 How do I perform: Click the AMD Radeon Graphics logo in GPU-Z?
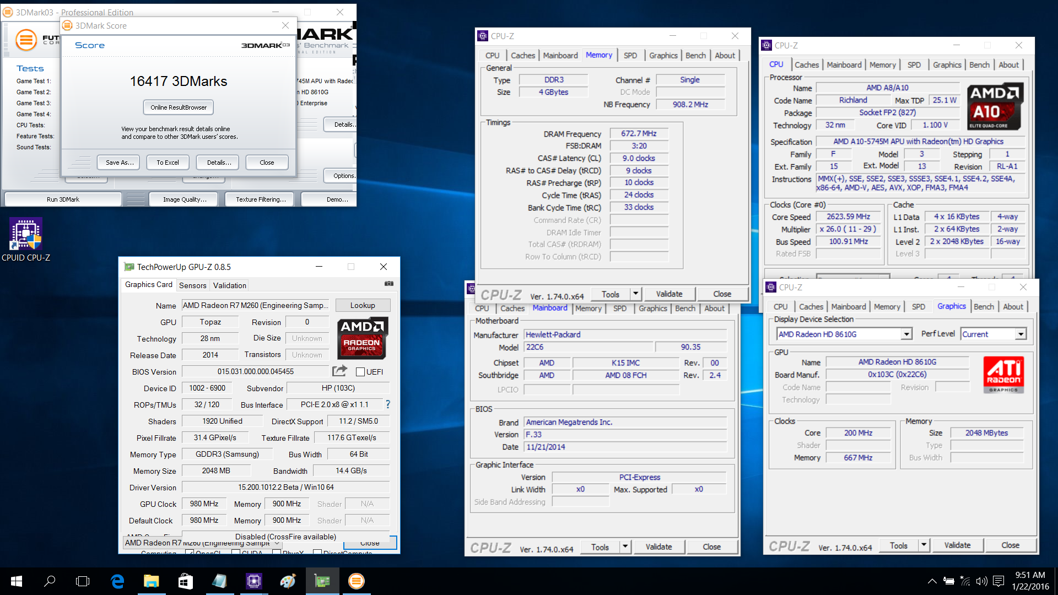[x=362, y=338]
